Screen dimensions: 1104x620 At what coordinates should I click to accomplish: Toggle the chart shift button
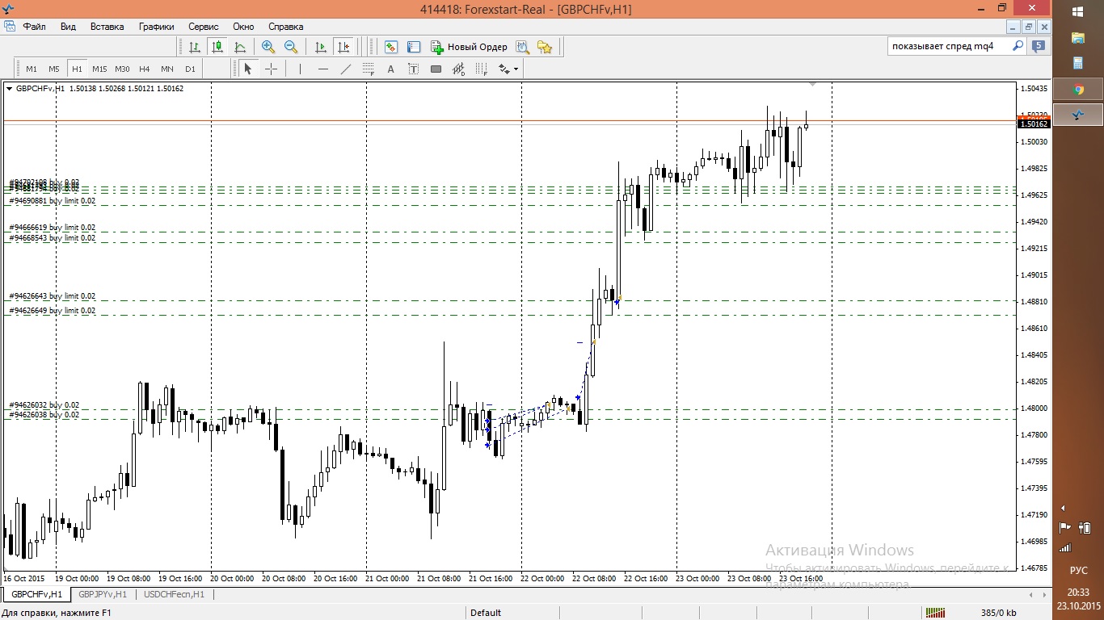pos(343,47)
